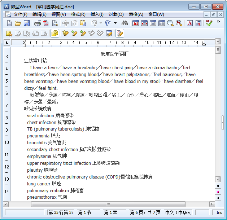Open the 格式(R) menu
This screenshot has width=227, height=220.
(78, 14)
